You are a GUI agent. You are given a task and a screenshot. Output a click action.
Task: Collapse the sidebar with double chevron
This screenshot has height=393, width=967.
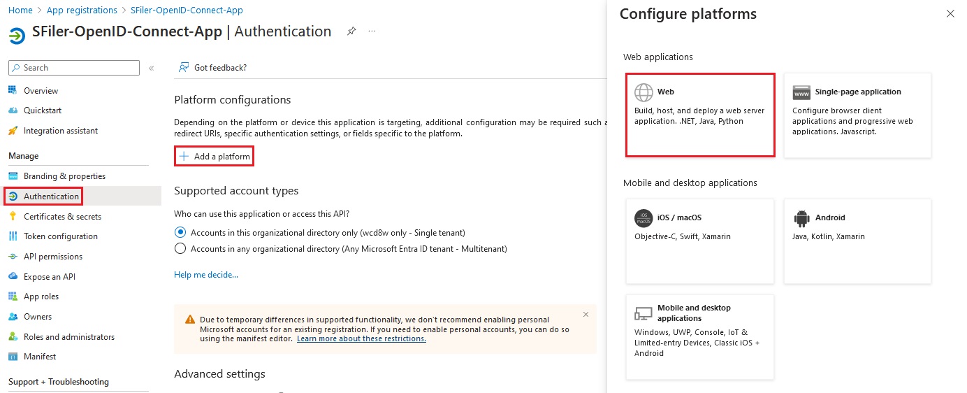[152, 68]
